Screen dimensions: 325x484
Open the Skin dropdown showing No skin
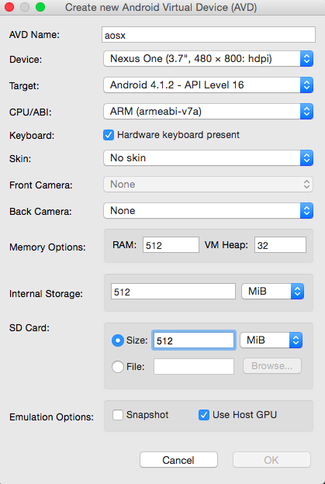pyautogui.click(x=209, y=158)
